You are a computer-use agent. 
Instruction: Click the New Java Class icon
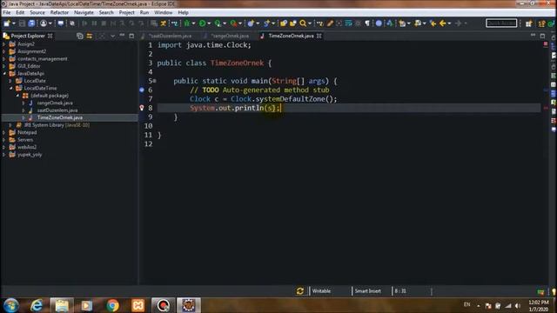pos(266,23)
